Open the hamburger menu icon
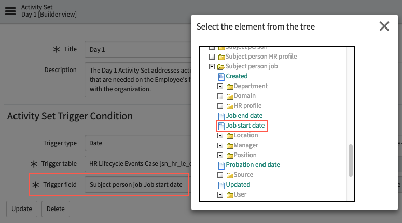This screenshot has height=223, width=402. 10,11
